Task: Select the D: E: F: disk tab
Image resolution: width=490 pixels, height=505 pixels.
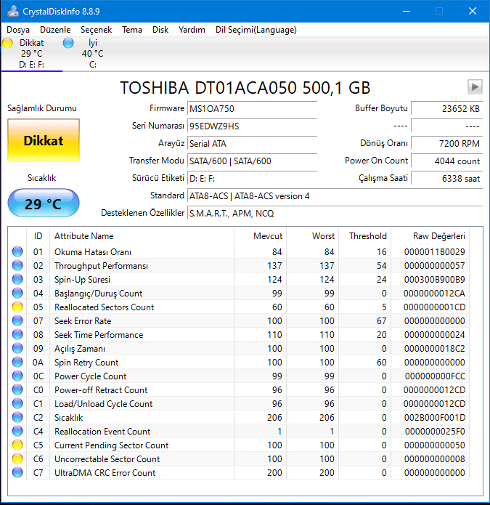Action: pos(31,54)
